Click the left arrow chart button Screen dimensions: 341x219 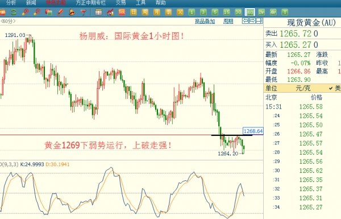tap(245, 21)
